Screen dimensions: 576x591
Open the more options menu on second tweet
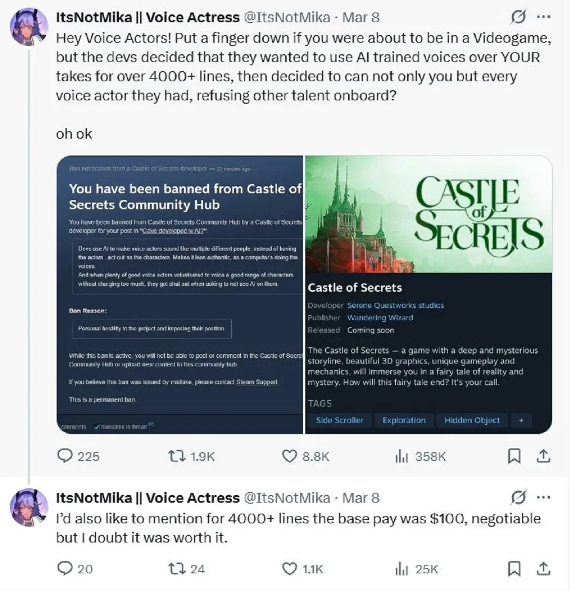(543, 497)
